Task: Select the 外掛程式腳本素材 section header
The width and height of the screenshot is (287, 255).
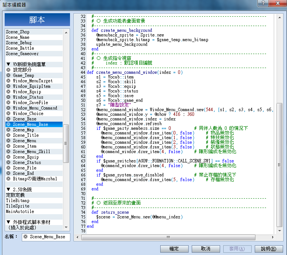Action: click(x=34, y=222)
